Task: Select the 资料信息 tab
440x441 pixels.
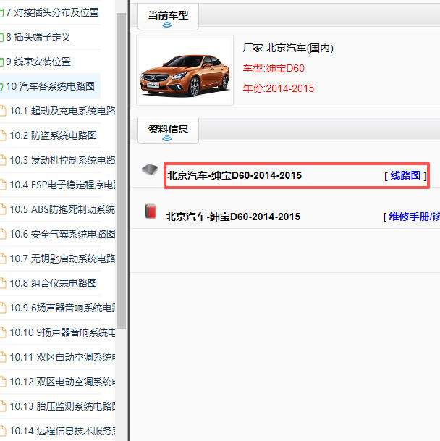Action: (x=168, y=130)
